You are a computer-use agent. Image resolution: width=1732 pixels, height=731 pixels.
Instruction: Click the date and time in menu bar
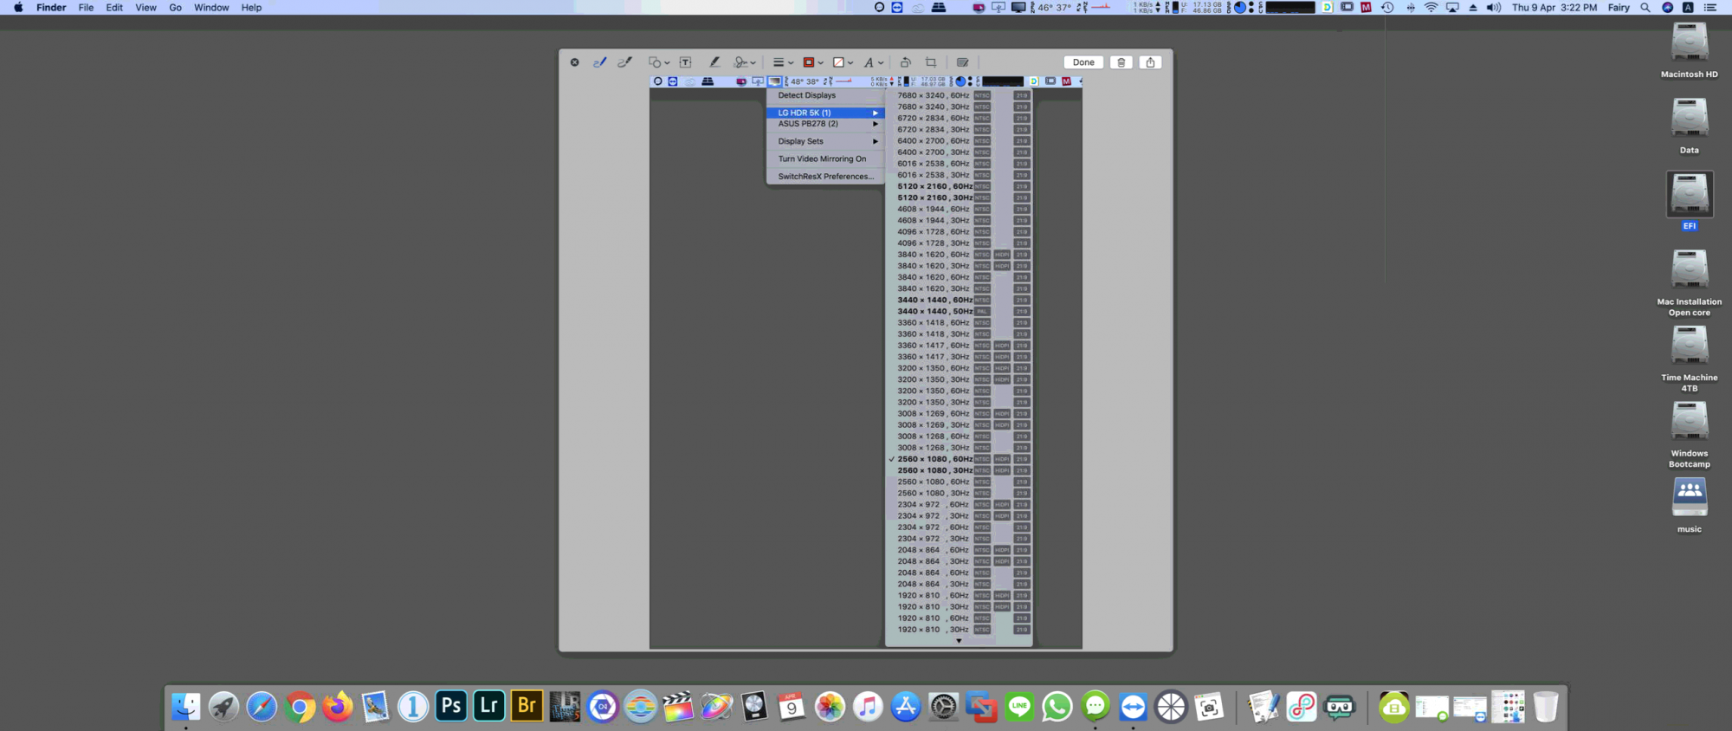pos(1554,7)
